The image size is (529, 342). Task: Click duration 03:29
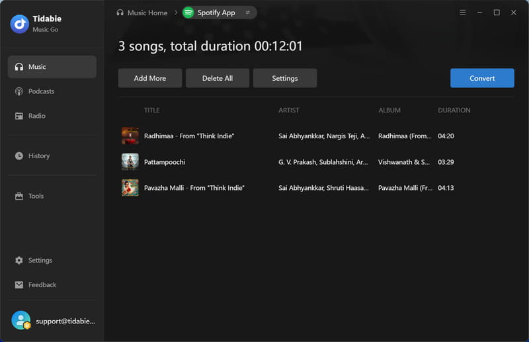(x=446, y=162)
